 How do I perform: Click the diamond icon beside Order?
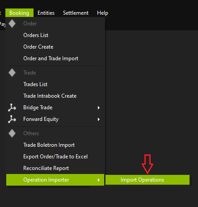point(12,24)
